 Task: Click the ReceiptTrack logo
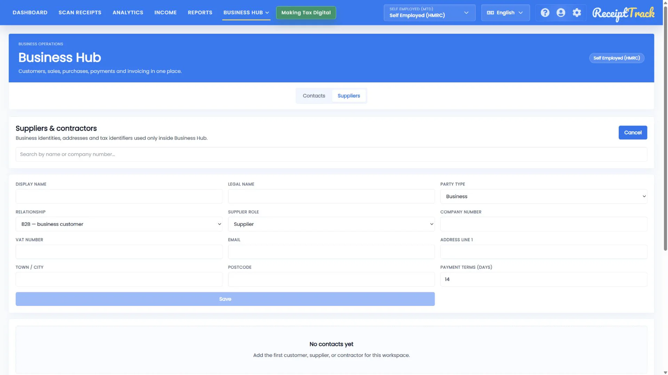[x=623, y=14]
